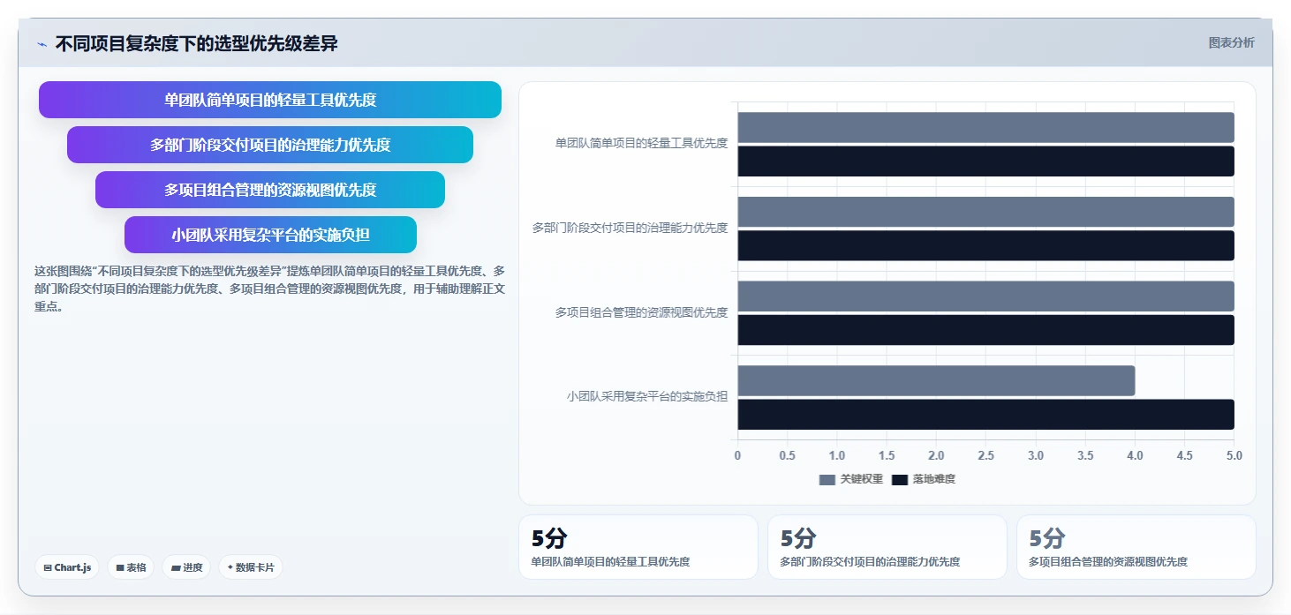
Task: Click the 关键权重 bar for 小团队采用复杂平台的实施负担
Action: (936, 380)
